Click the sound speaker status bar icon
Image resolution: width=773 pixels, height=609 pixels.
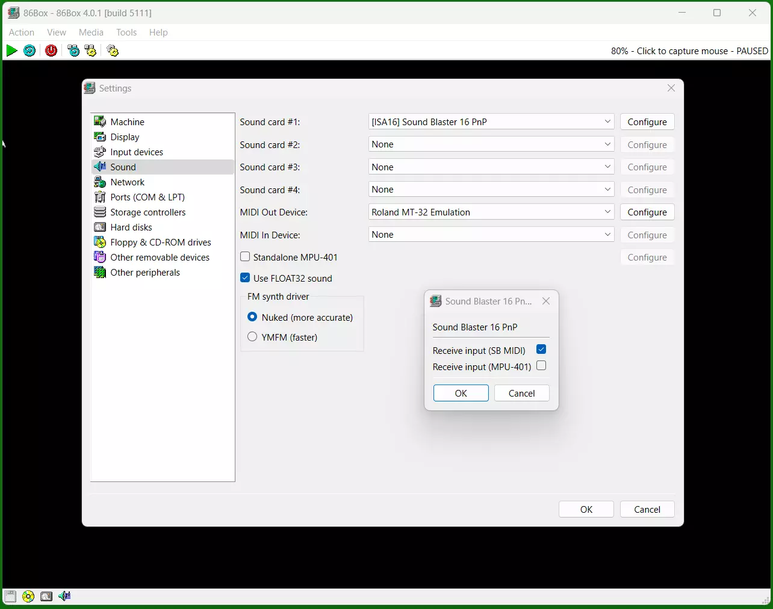(x=64, y=596)
